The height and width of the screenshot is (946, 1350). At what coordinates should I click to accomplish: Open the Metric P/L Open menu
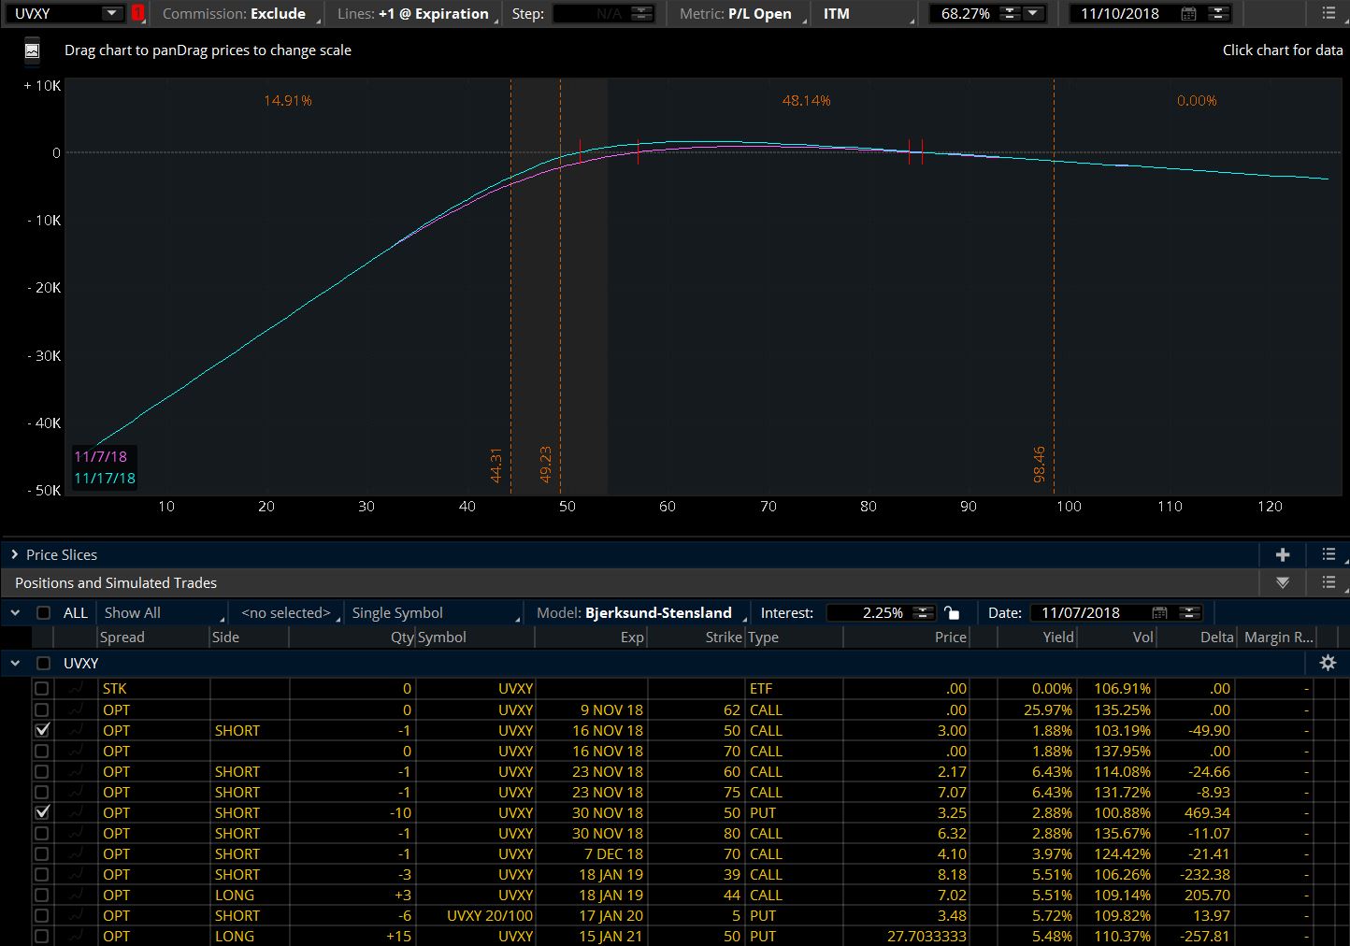(740, 14)
